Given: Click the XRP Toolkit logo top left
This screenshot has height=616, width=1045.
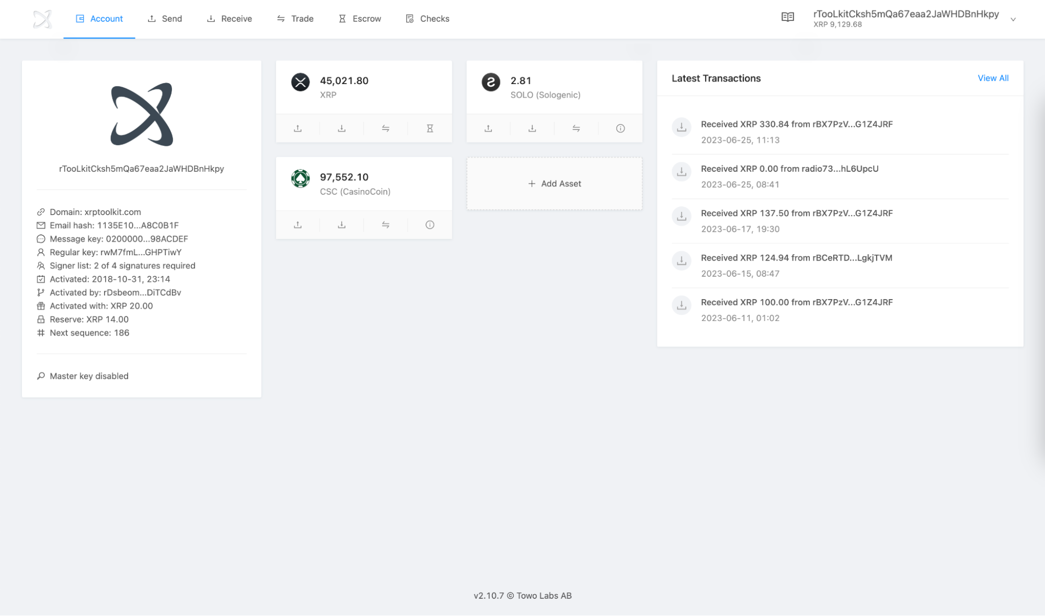Looking at the screenshot, I should (x=42, y=19).
